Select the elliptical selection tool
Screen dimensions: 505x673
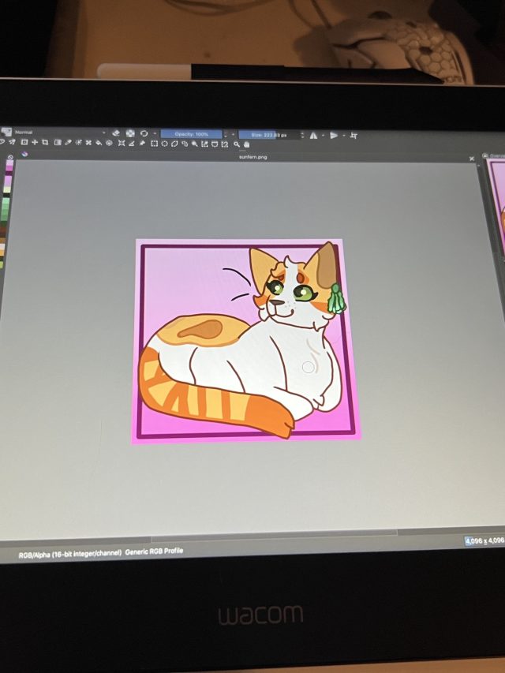tap(164, 144)
